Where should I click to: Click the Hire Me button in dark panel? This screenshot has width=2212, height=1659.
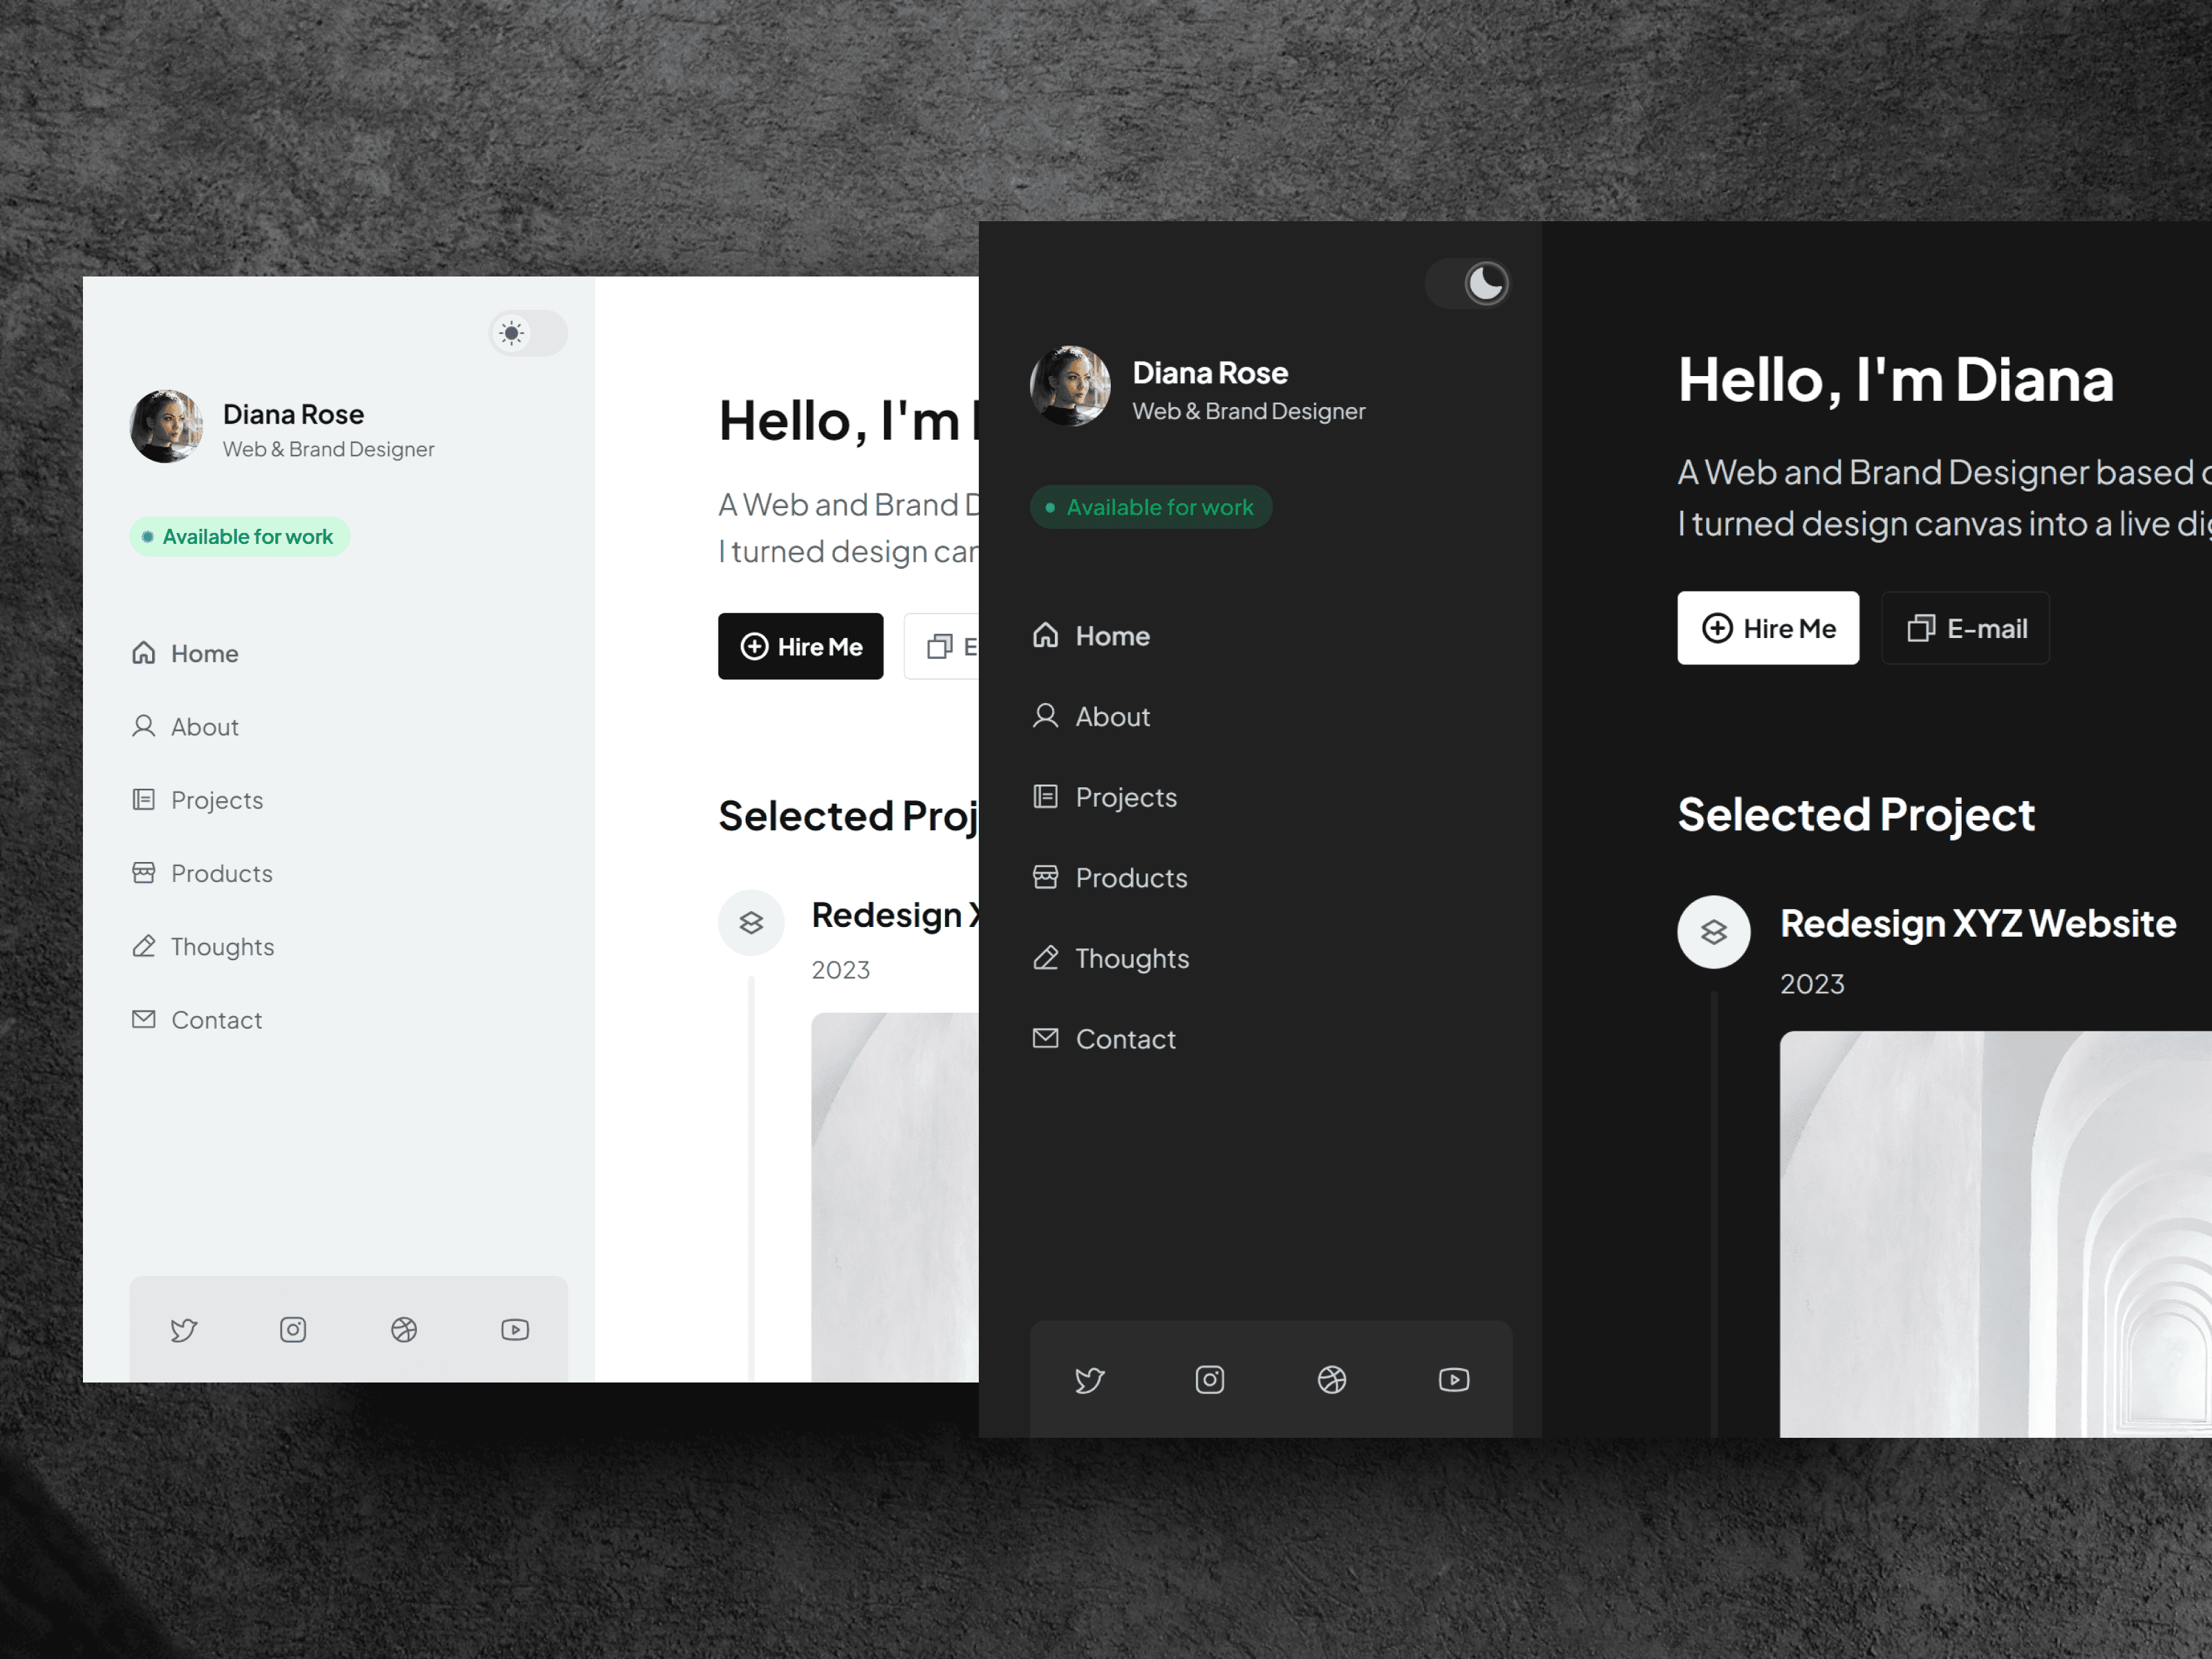(1764, 628)
